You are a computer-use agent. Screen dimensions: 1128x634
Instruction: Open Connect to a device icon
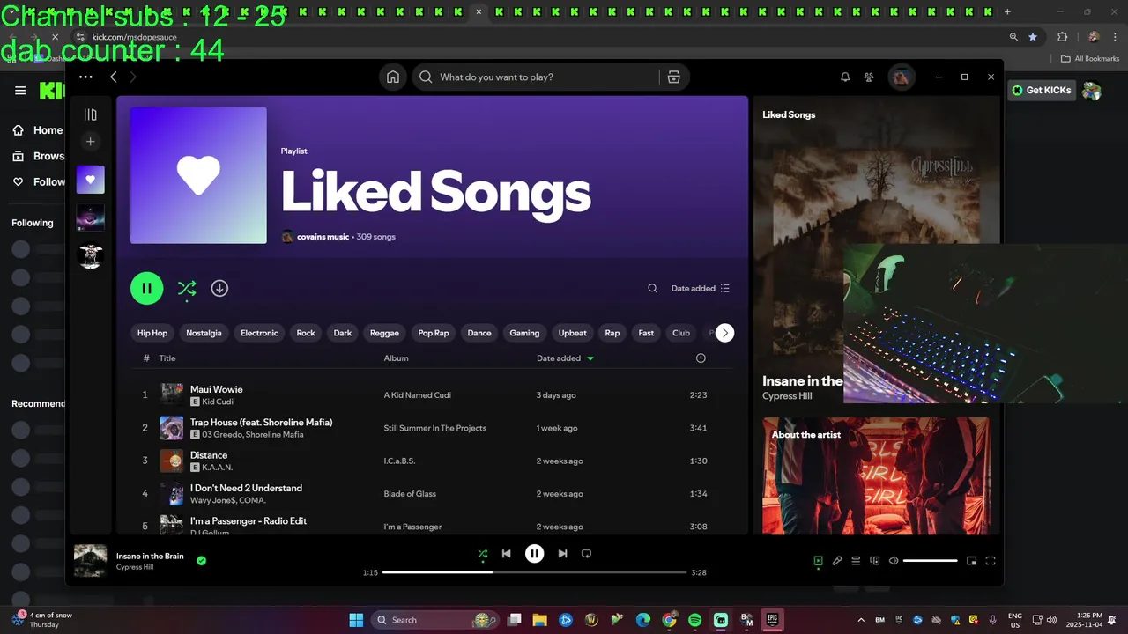click(x=875, y=561)
